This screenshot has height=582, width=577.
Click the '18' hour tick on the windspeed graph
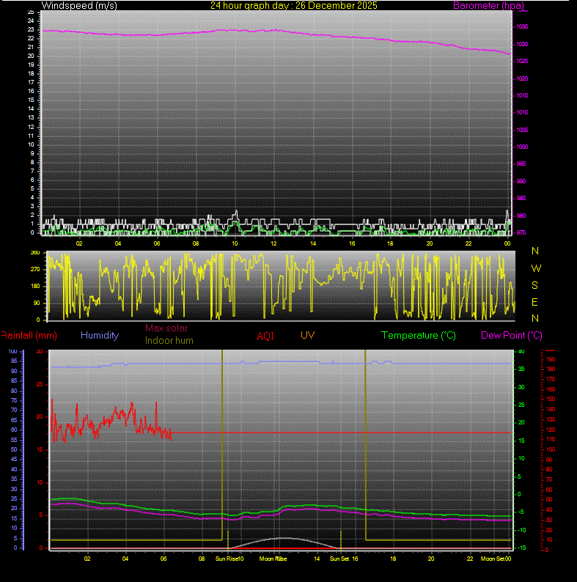click(390, 243)
